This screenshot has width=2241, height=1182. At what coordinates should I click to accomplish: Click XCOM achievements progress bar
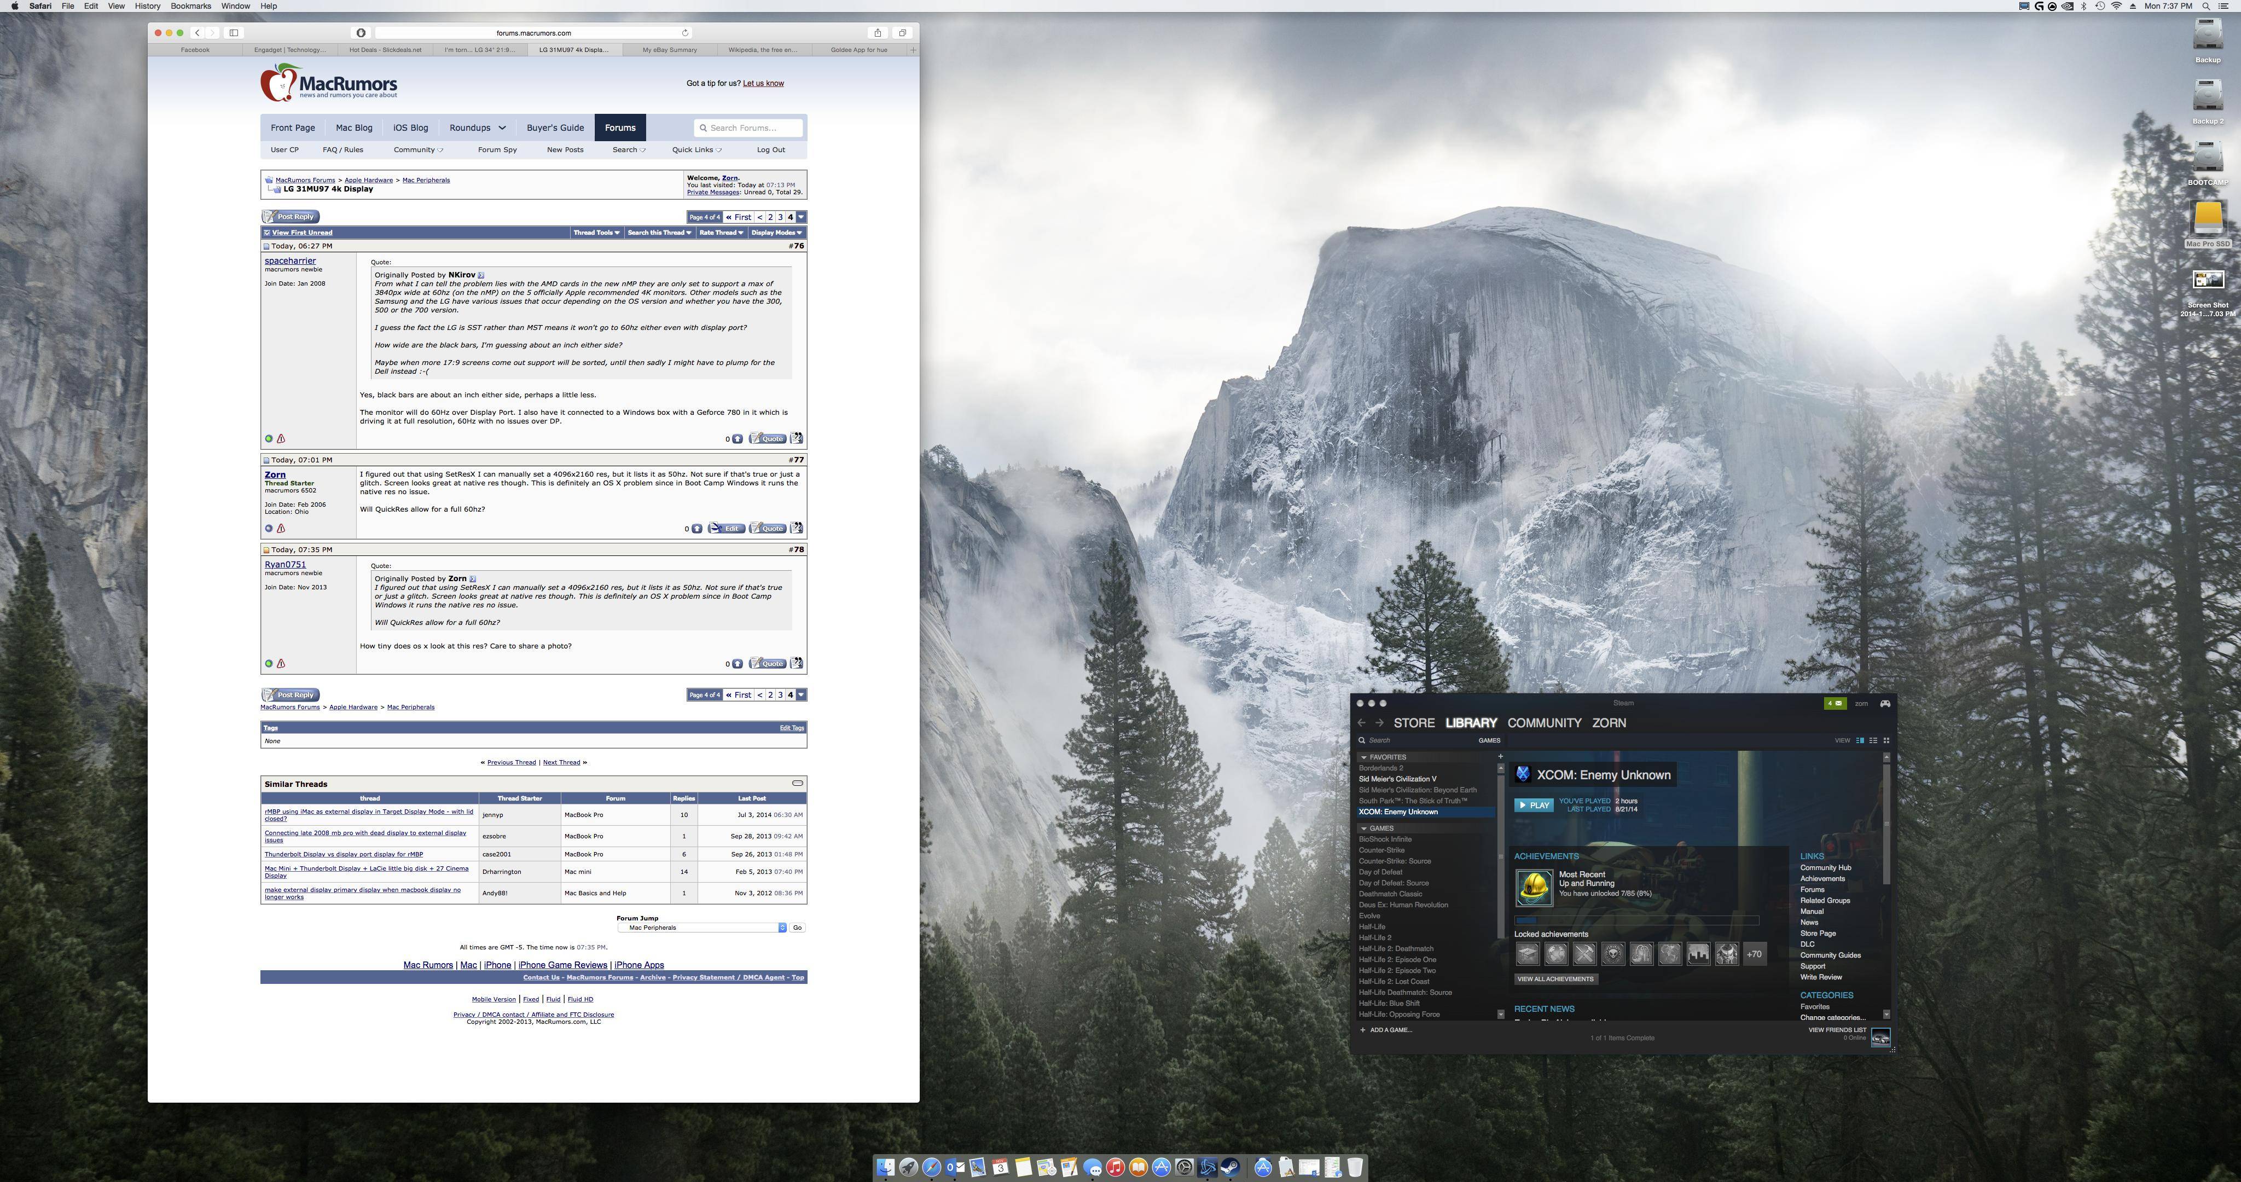[1636, 920]
